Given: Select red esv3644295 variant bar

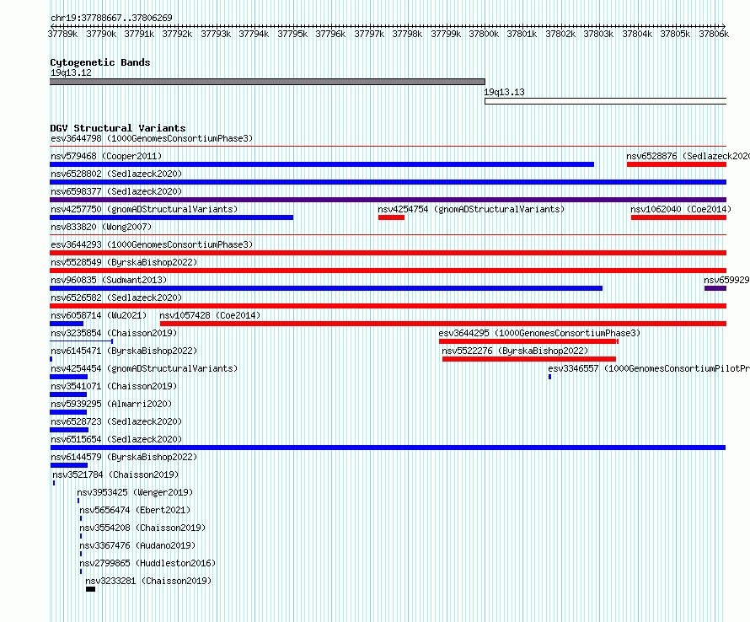Looking at the screenshot, I should click(528, 341).
